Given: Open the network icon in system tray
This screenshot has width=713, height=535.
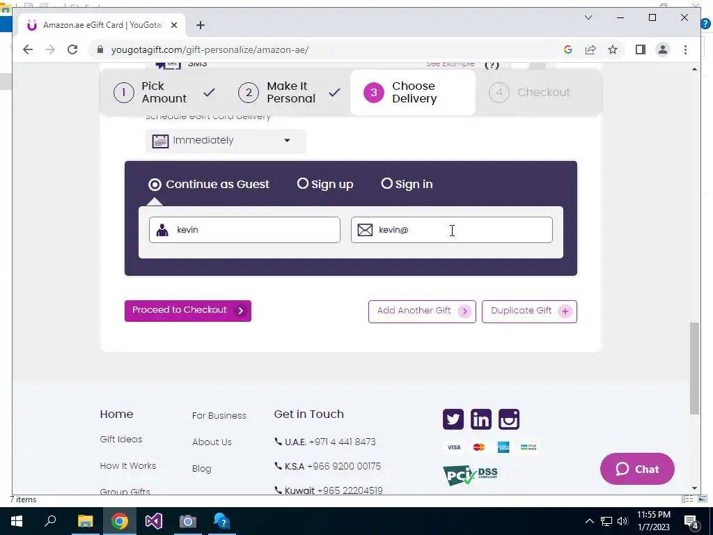Looking at the screenshot, I should tap(606, 521).
